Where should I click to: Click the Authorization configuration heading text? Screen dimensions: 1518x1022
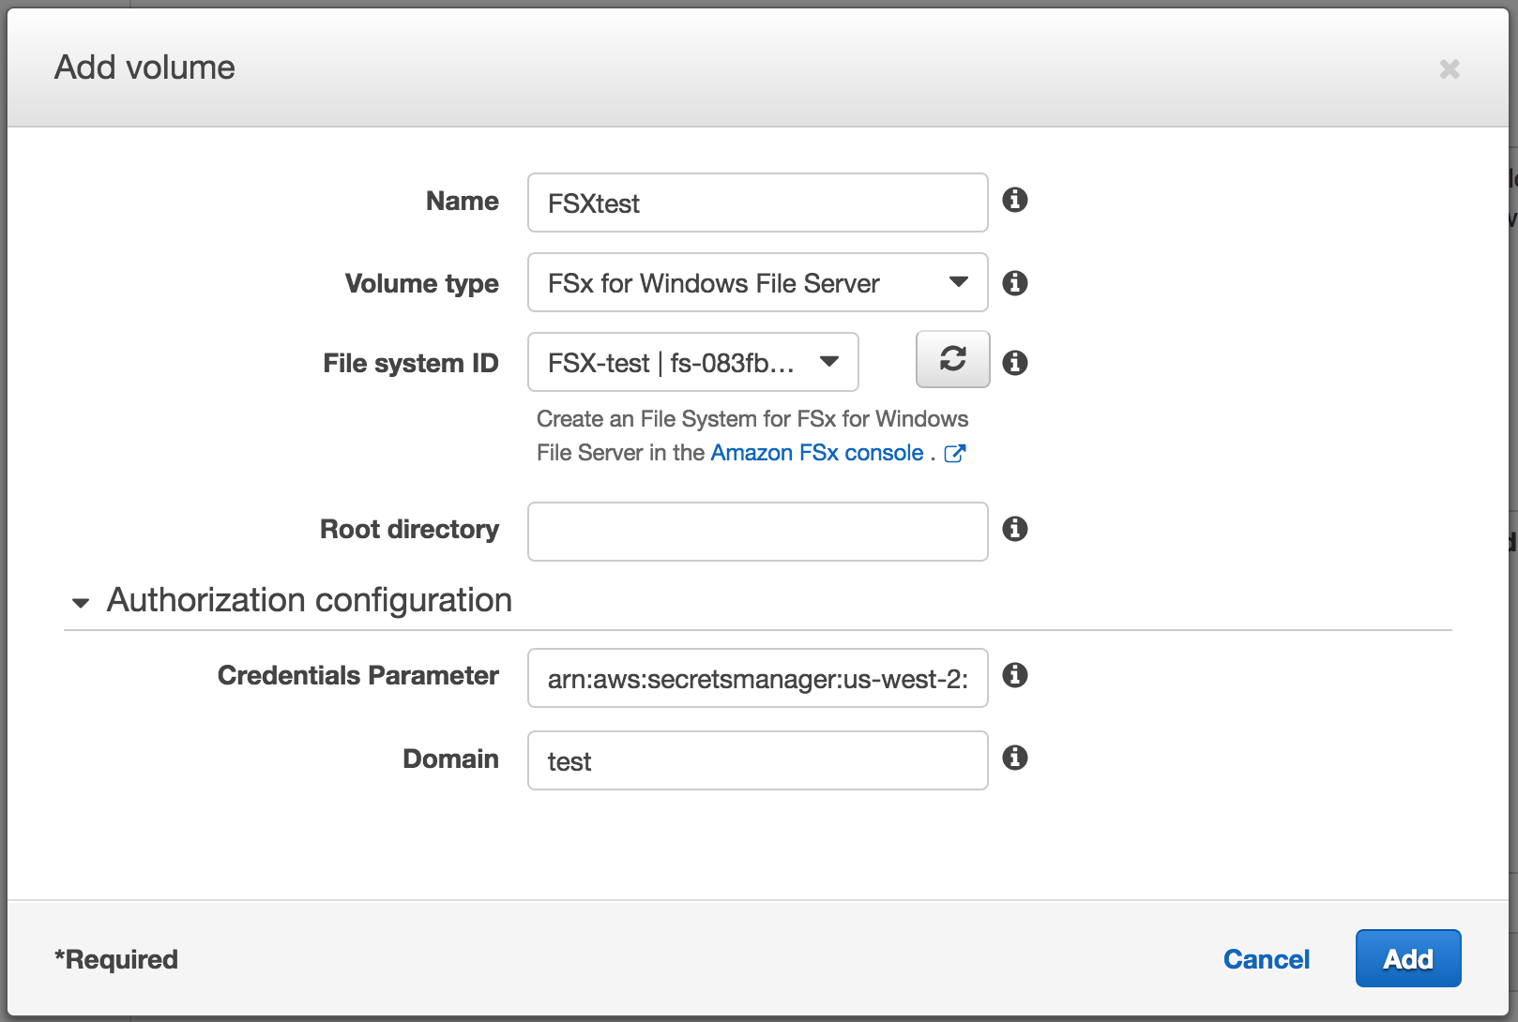coord(310,600)
